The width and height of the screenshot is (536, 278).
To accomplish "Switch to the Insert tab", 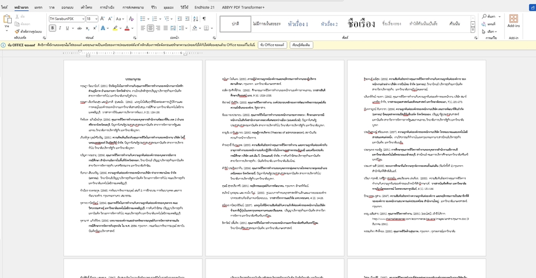I will coord(39,7).
